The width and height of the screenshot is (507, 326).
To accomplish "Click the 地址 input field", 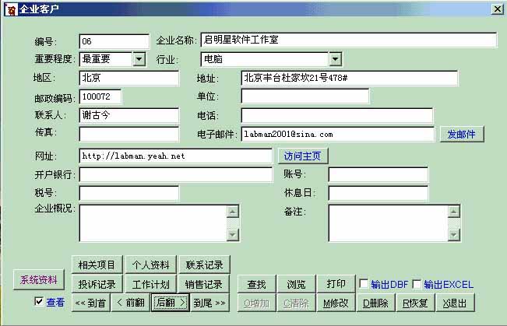I will click(350, 78).
